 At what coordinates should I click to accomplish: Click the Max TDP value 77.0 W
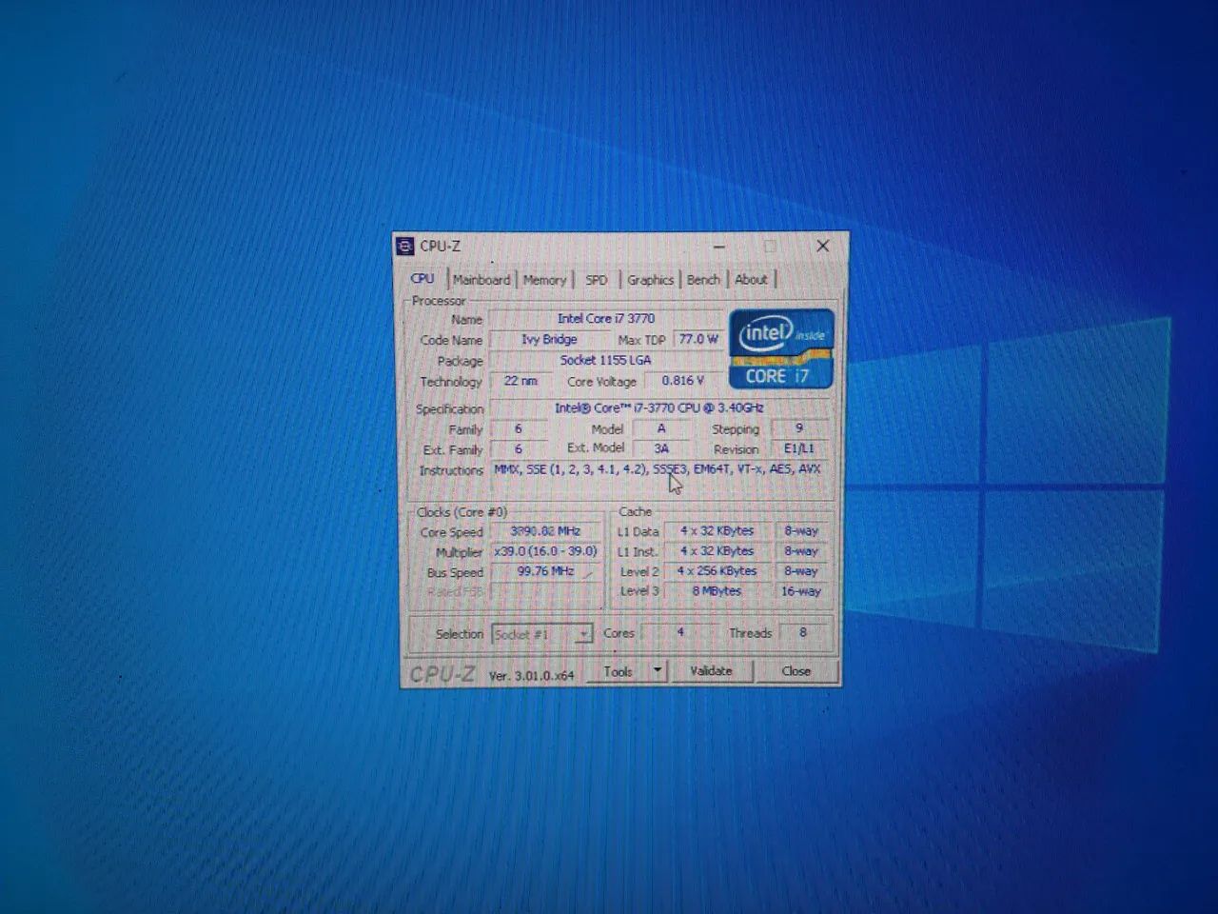pos(698,340)
